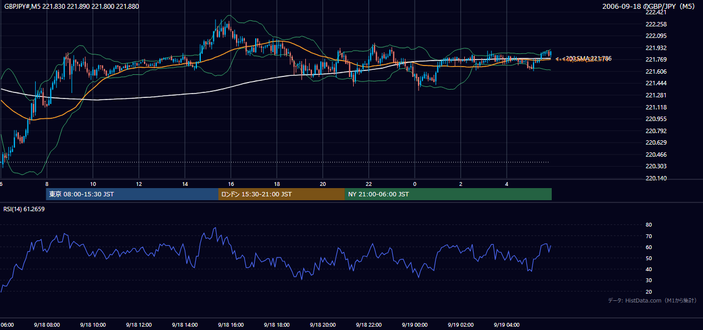Click hour tick 16 under price chart
The width and height of the screenshot is (703, 330).
(x=231, y=184)
